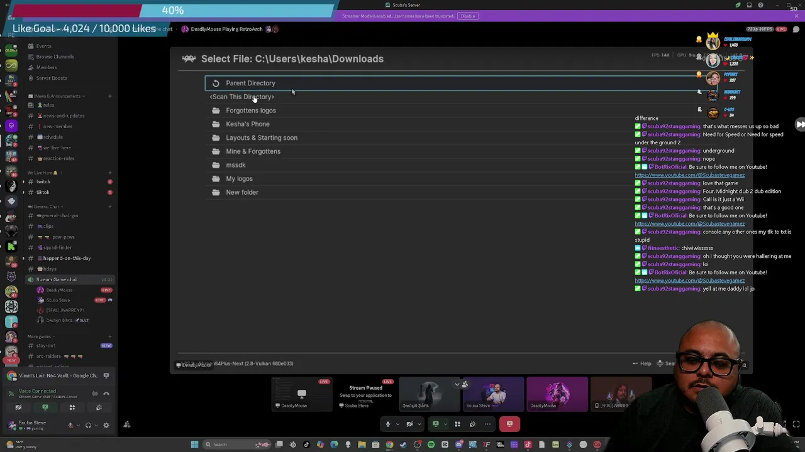Launch Activities from the voice panel row

coord(72,407)
